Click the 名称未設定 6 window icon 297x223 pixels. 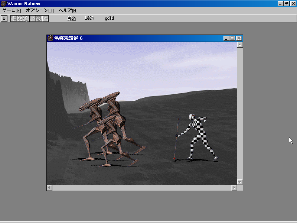click(x=50, y=38)
